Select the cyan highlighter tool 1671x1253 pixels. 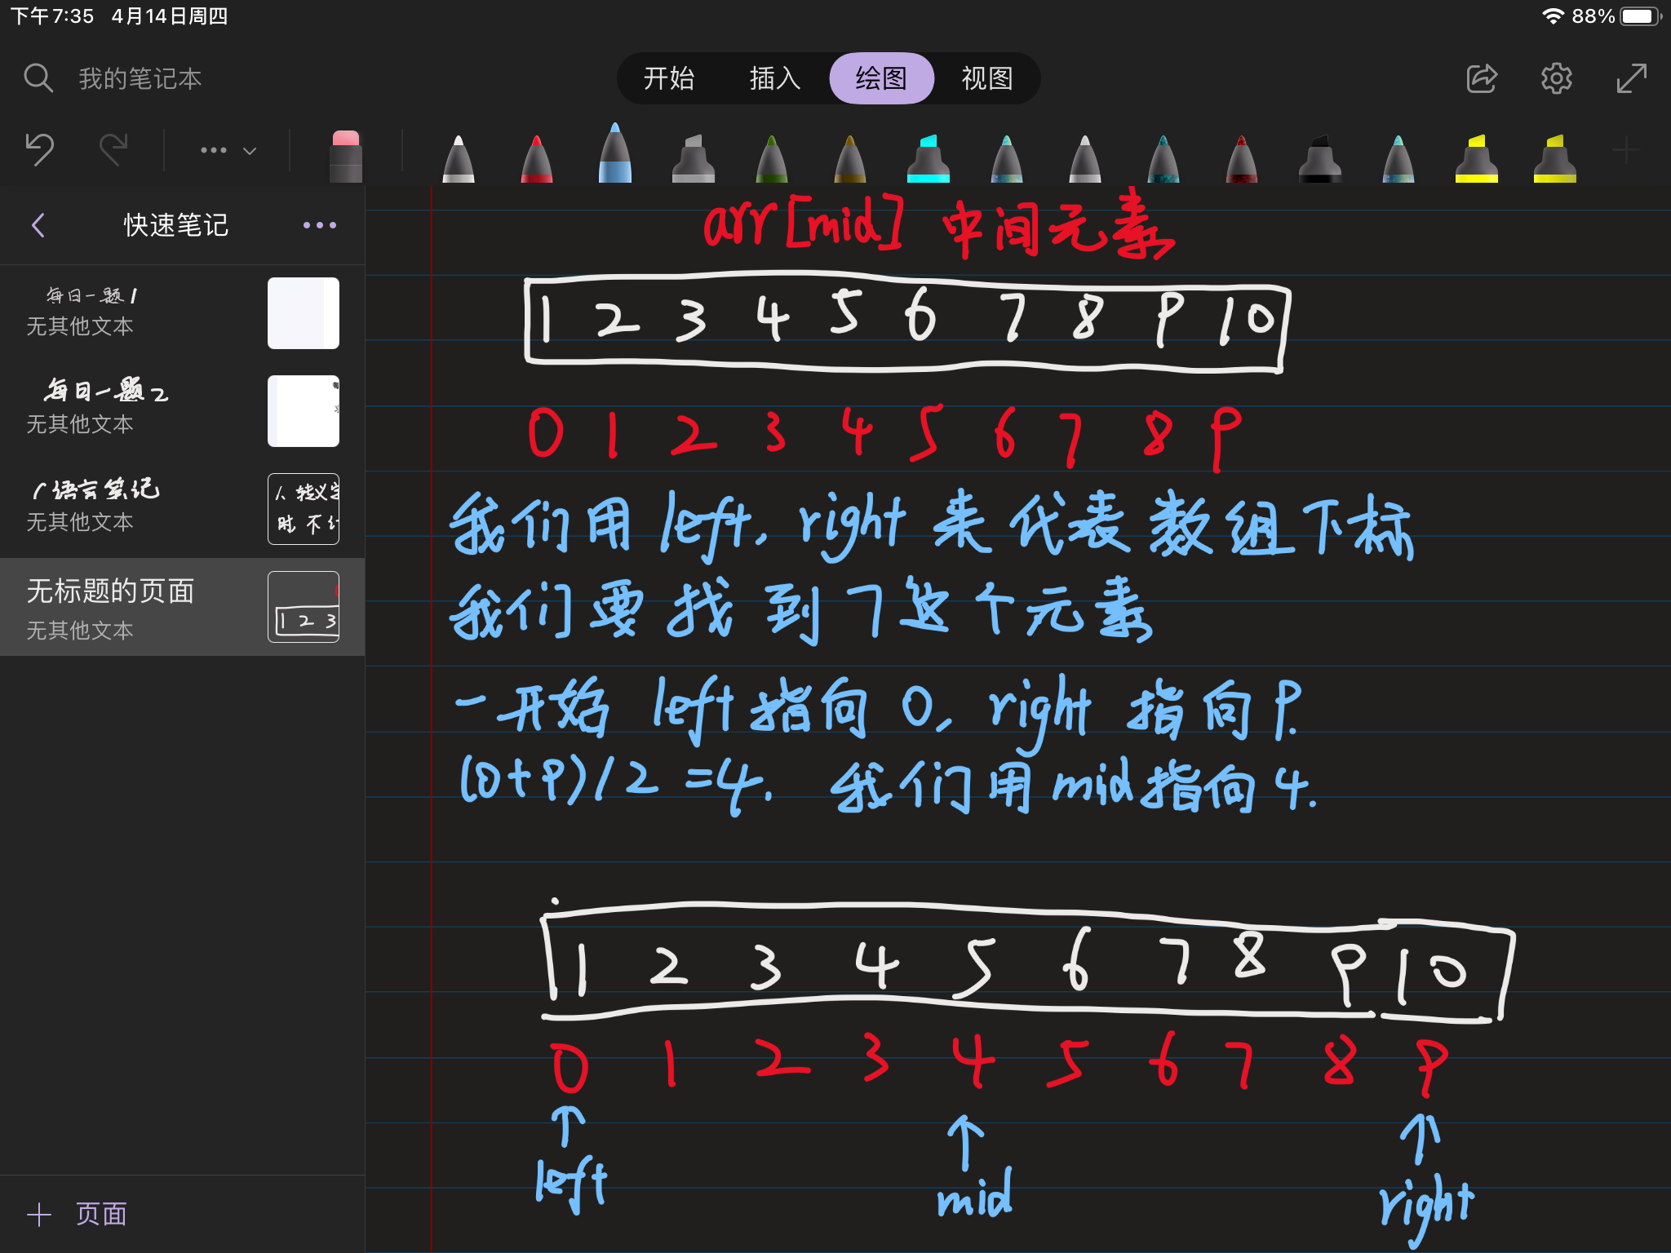coord(928,158)
